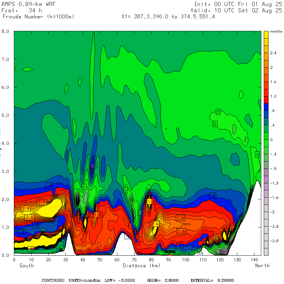Click colorbar label 1.6

[x=273, y=82]
